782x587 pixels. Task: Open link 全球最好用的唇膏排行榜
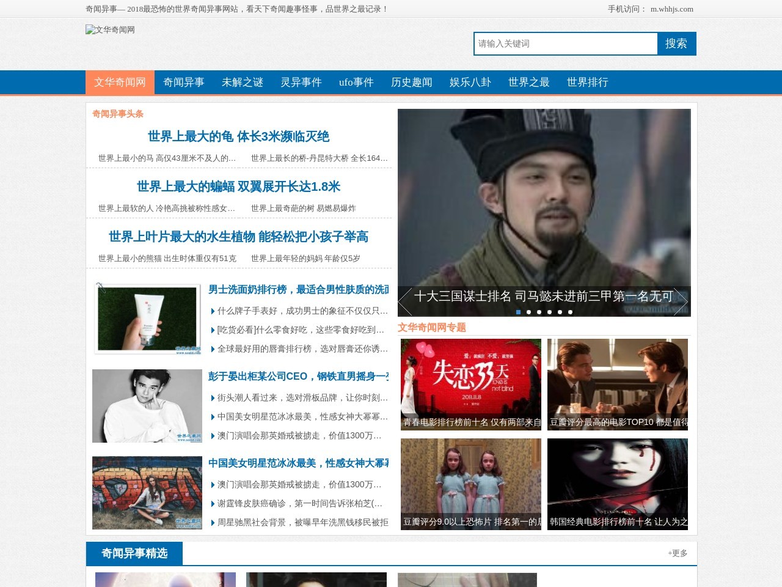click(303, 349)
